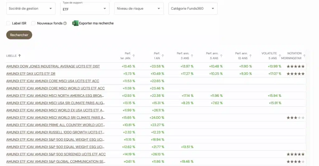Image resolution: width=319 pixels, height=166 pixels.
Task: Open Amundi S&P 500 Screened UCITS ETF link
Action: tap(56, 154)
